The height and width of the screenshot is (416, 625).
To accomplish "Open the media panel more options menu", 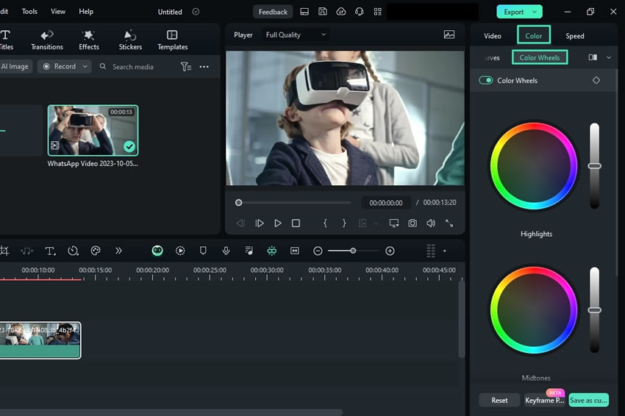I will pyautogui.click(x=204, y=67).
